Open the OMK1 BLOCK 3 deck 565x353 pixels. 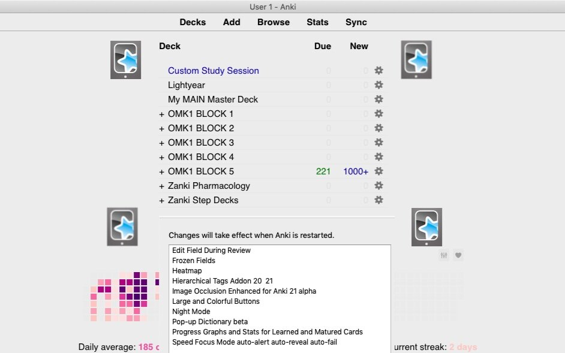tap(201, 143)
